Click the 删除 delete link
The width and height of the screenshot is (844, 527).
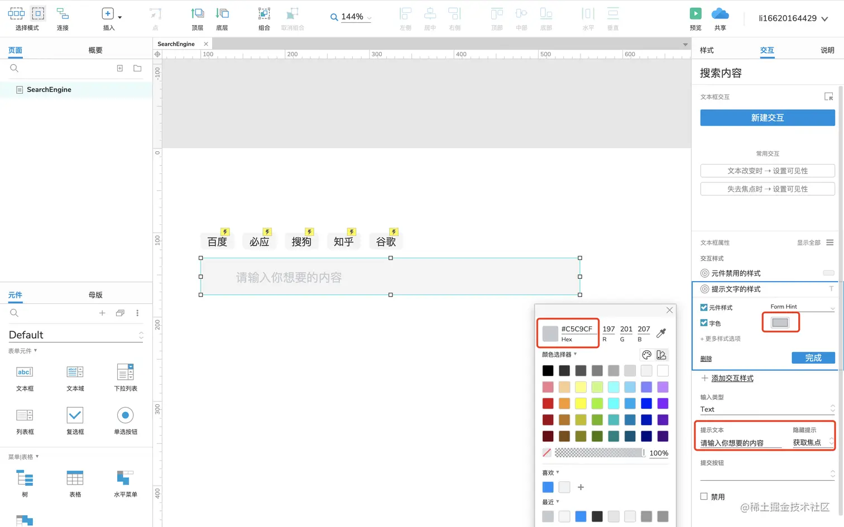coord(706,359)
